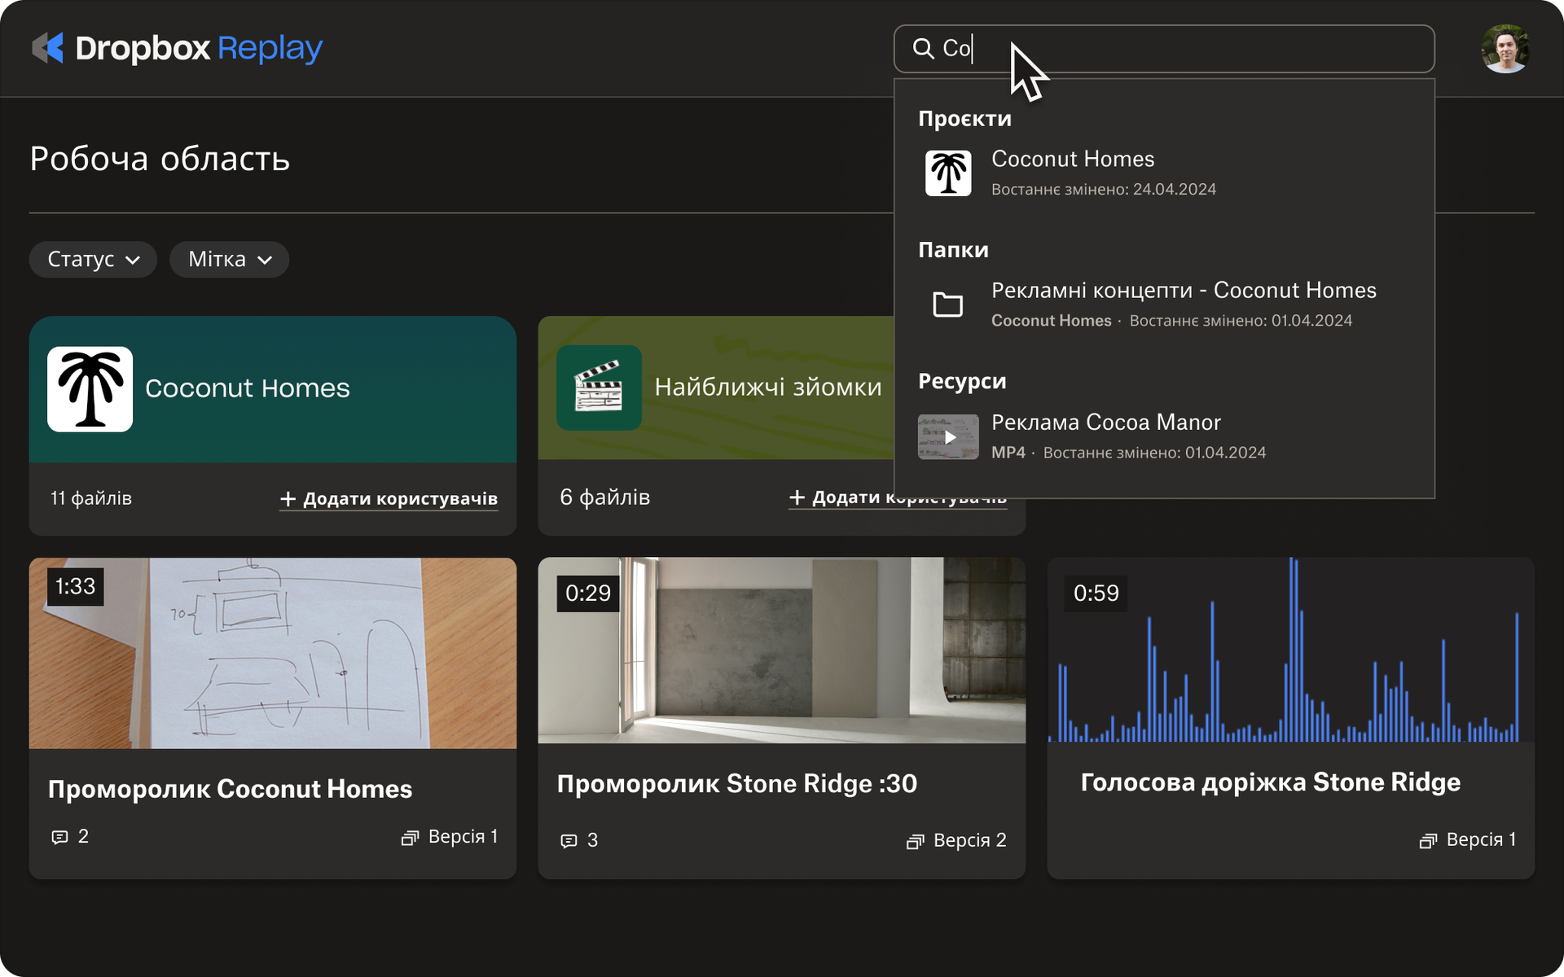Click the versions icon on Проморолик Stone Ridge
Image resolution: width=1564 pixels, height=977 pixels.
916,840
